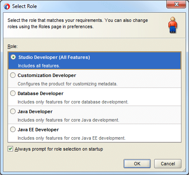
Task: Click the Java Developer title text
Action: point(35,111)
